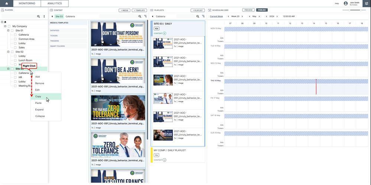Check the Sales checkbox
Screen dimensions: 371x185
(x=15, y=48)
